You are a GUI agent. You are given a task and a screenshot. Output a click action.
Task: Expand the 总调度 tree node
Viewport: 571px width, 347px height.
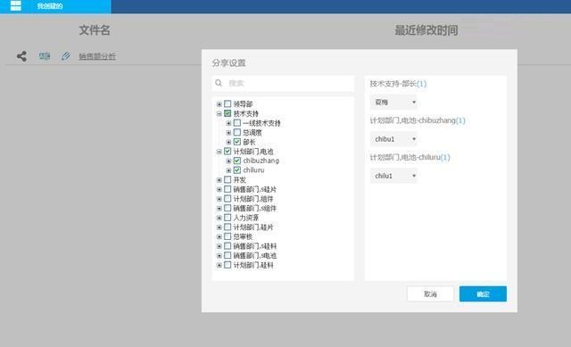228,133
